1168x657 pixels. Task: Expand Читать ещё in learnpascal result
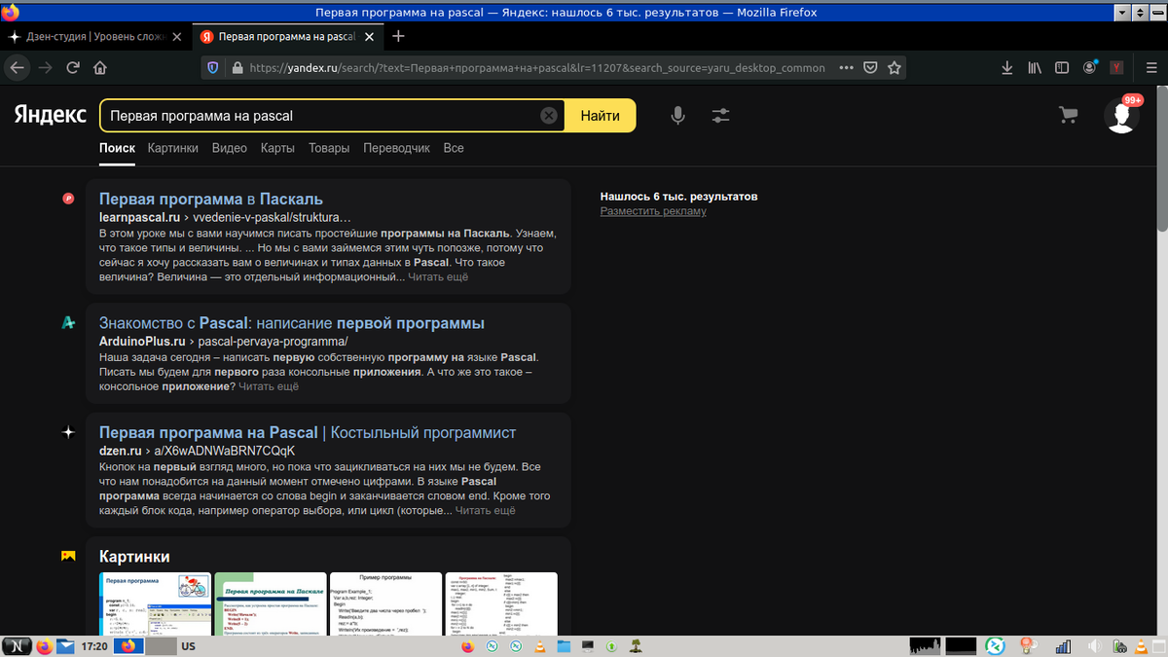[438, 277]
